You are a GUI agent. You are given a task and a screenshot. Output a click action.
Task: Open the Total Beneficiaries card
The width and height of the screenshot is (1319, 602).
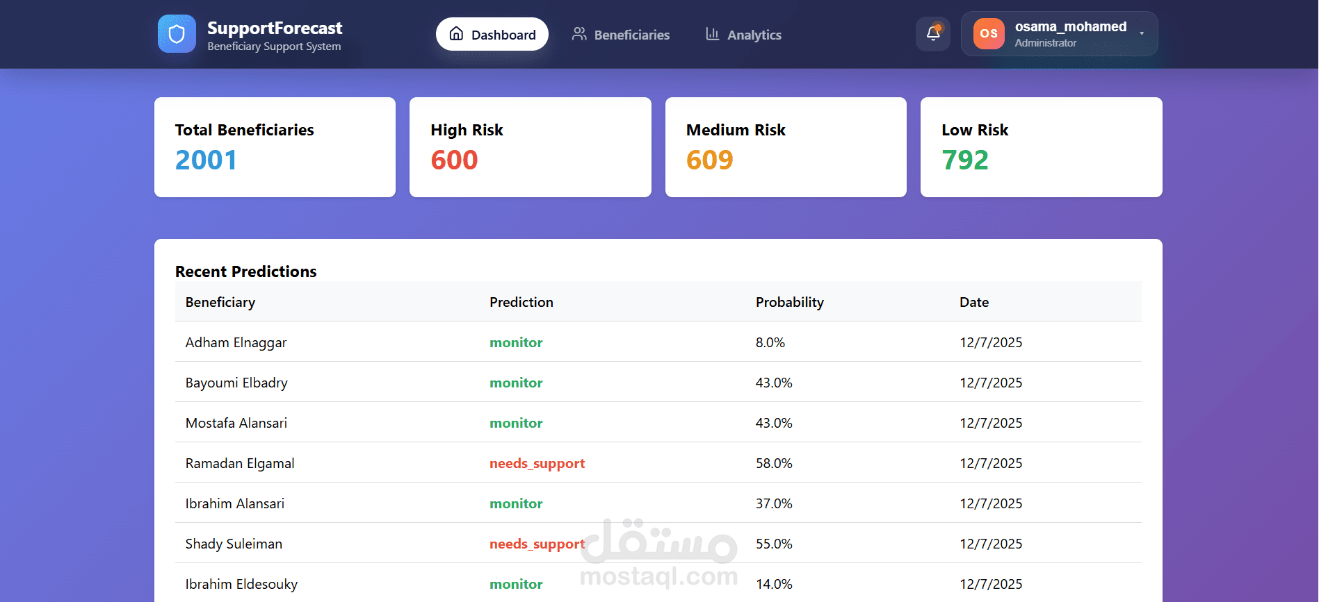[275, 147]
